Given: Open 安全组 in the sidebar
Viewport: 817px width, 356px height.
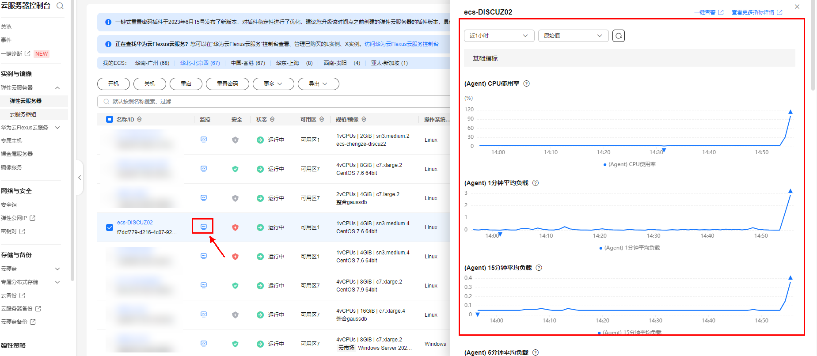Looking at the screenshot, I should click(x=9, y=205).
